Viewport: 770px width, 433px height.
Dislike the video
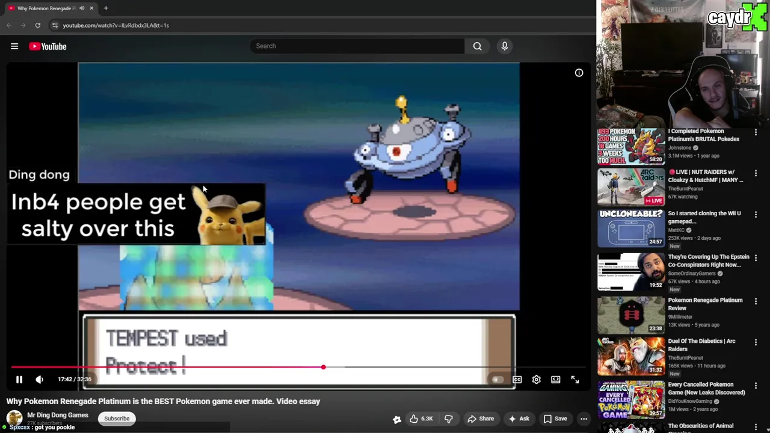pos(449,419)
